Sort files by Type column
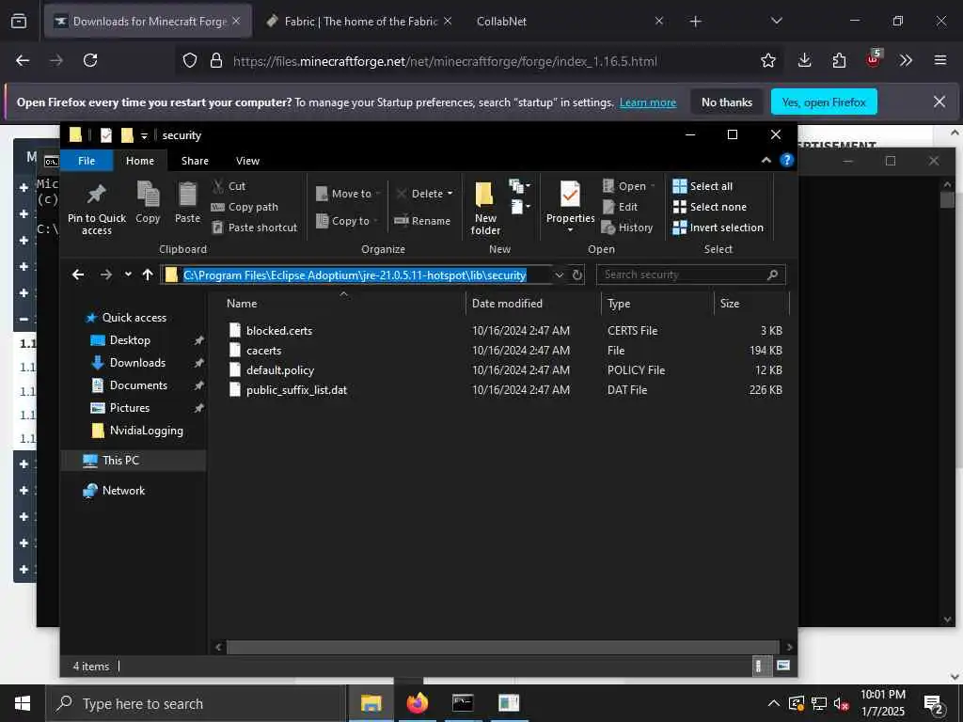963x722 pixels. tap(619, 304)
